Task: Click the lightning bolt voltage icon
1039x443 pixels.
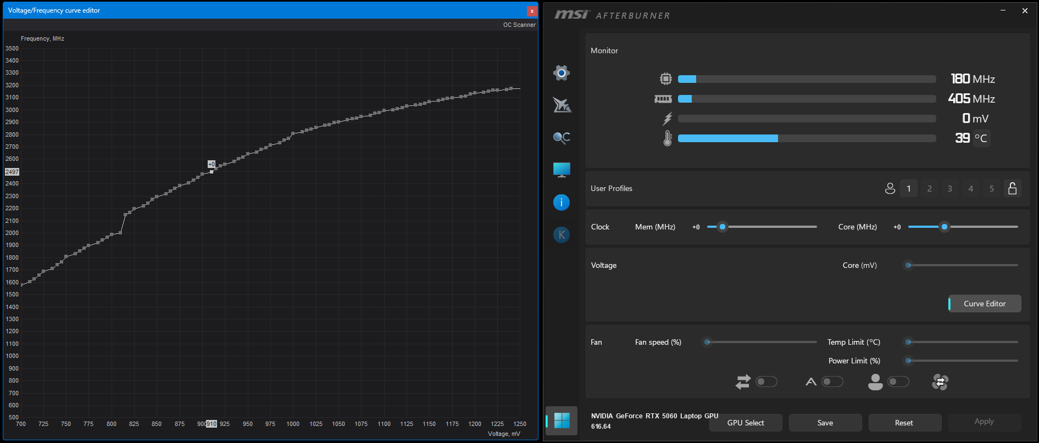Action: click(x=667, y=119)
